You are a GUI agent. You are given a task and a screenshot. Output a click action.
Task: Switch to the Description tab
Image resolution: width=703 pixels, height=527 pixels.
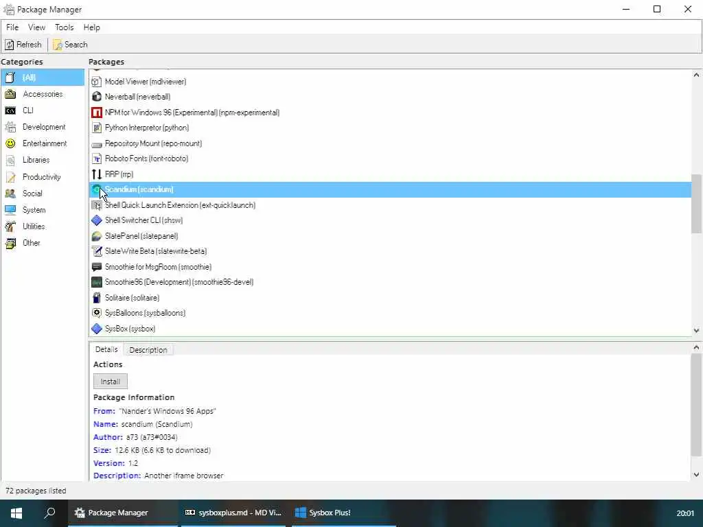coord(148,350)
